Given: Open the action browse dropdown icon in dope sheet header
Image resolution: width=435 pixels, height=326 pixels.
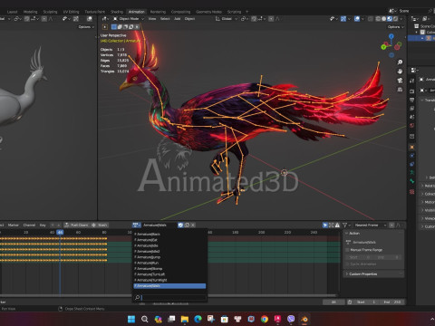Looking at the screenshot, I should [137, 225].
